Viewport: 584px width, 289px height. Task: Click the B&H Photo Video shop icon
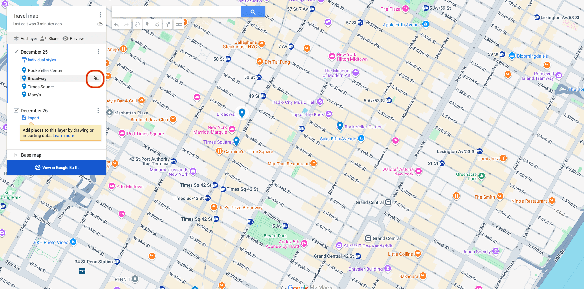tap(73, 242)
